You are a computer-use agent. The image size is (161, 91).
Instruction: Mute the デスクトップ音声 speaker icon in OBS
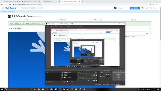coord(94,80)
